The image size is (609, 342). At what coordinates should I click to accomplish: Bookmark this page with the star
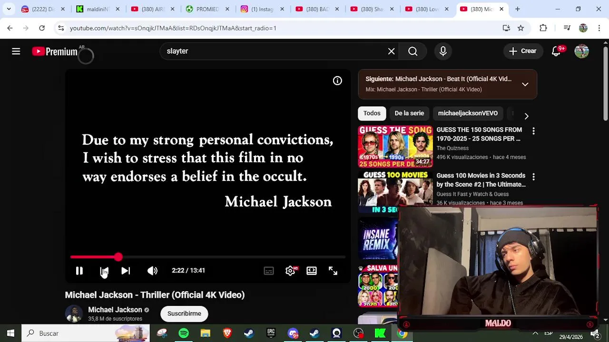521,28
